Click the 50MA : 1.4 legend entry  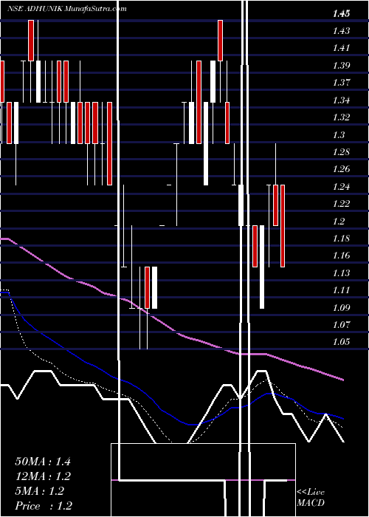pos(43,462)
